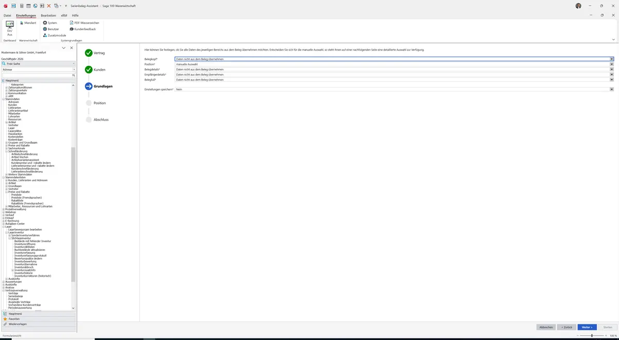
Task: Switch to the Bearbeiten ribbon tab
Action: (48, 15)
